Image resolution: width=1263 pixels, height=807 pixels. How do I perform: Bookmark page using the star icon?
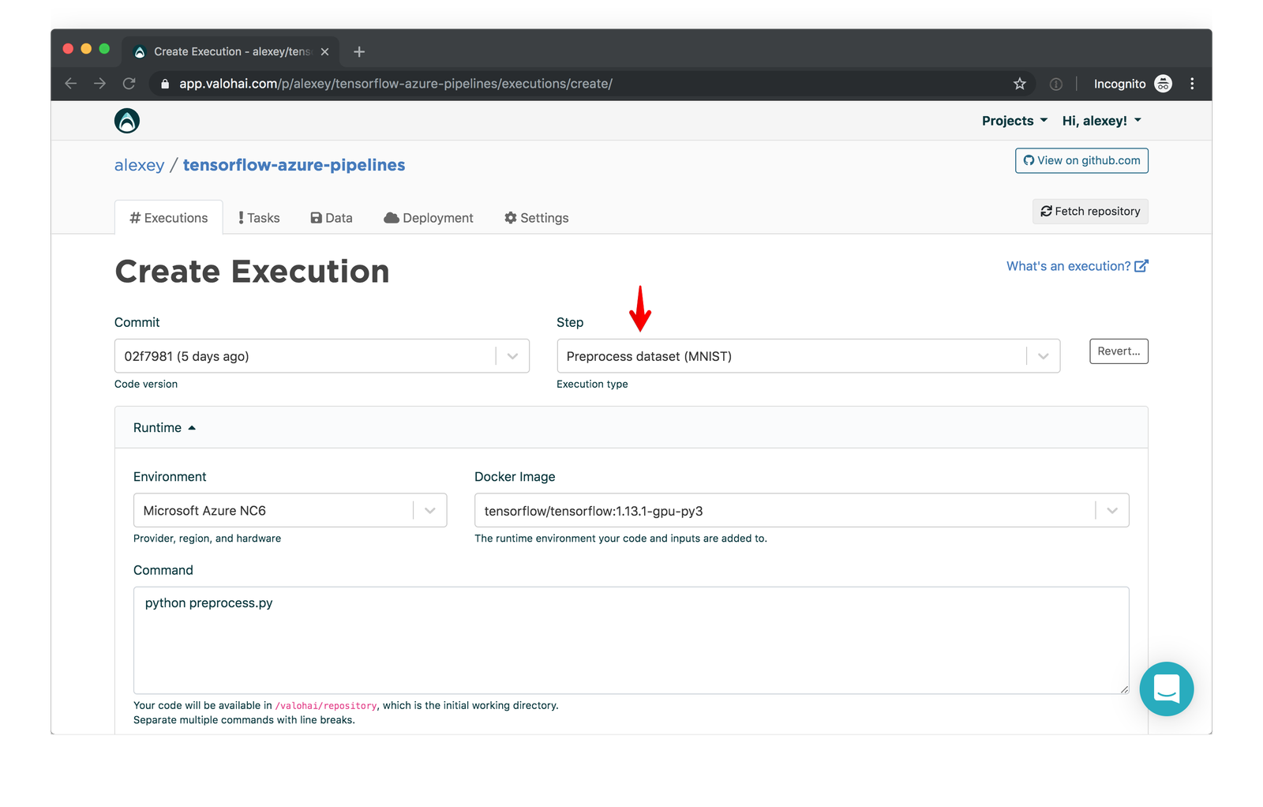(1020, 84)
